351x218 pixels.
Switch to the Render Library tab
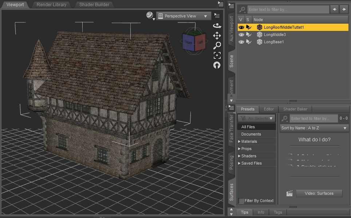coord(51,5)
